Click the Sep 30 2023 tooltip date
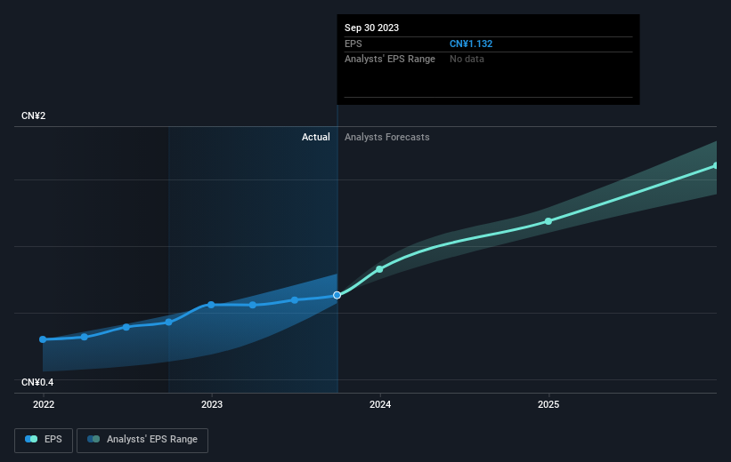 point(371,28)
